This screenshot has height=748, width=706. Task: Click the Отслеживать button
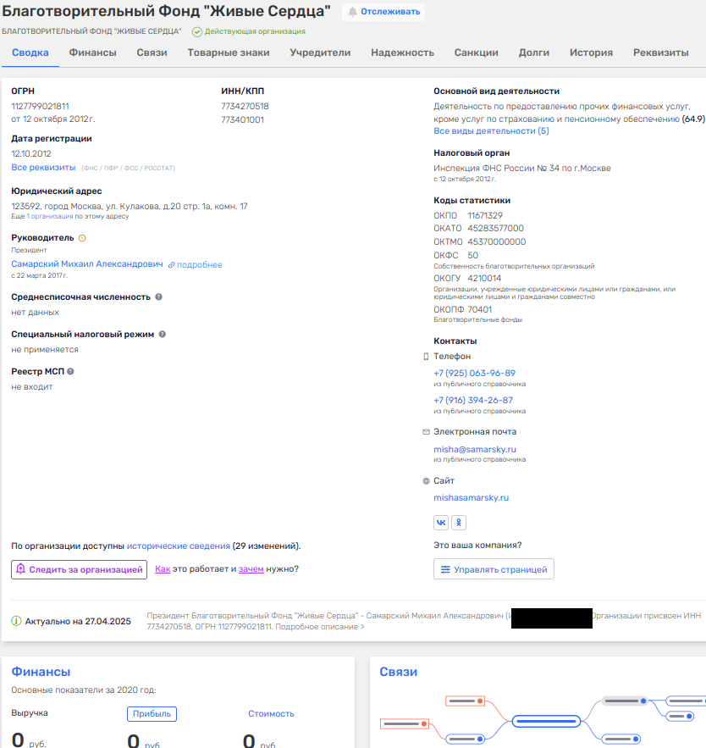[x=383, y=12]
